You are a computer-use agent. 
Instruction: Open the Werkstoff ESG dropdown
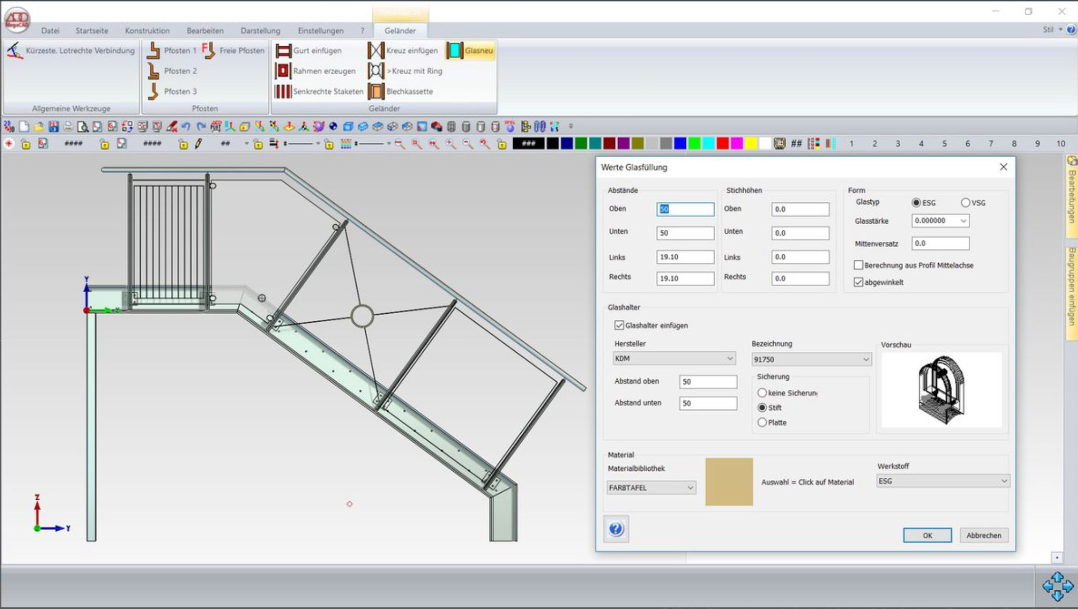click(1003, 481)
